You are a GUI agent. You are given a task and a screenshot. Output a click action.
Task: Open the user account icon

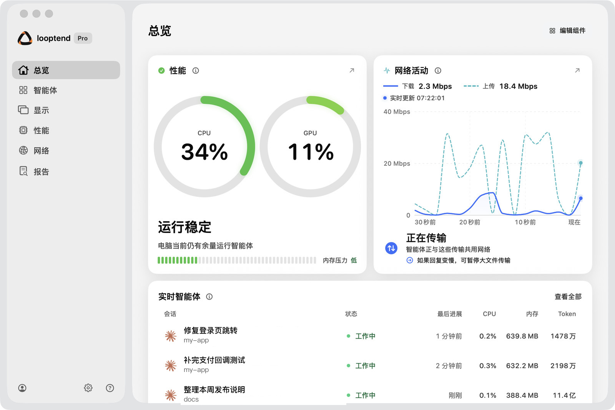click(x=22, y=388)
